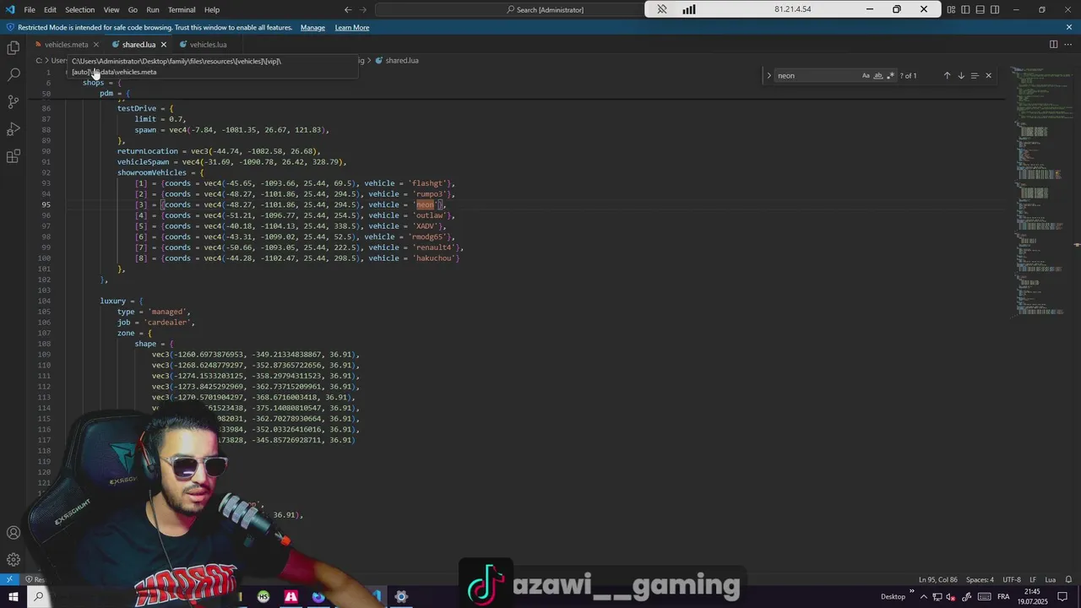Click the find input containing neon
The width and height of the screenshot is (1081, 608).
pyautogui.click(x=817, y=75)
